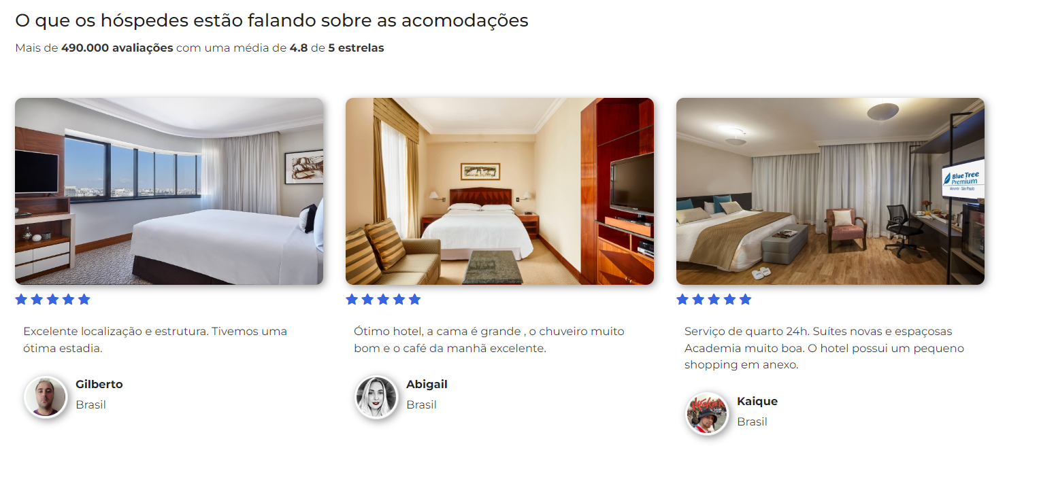This screenshot has height=486, width=1039.
Task: Click the second star in Kaique's review rating
Action: point(698,299)
